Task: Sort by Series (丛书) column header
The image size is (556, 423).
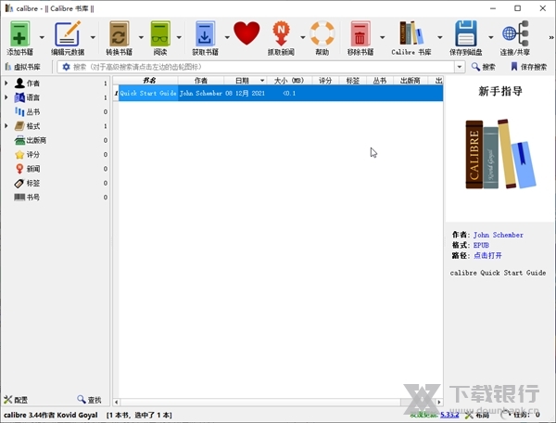Action: 380,81
